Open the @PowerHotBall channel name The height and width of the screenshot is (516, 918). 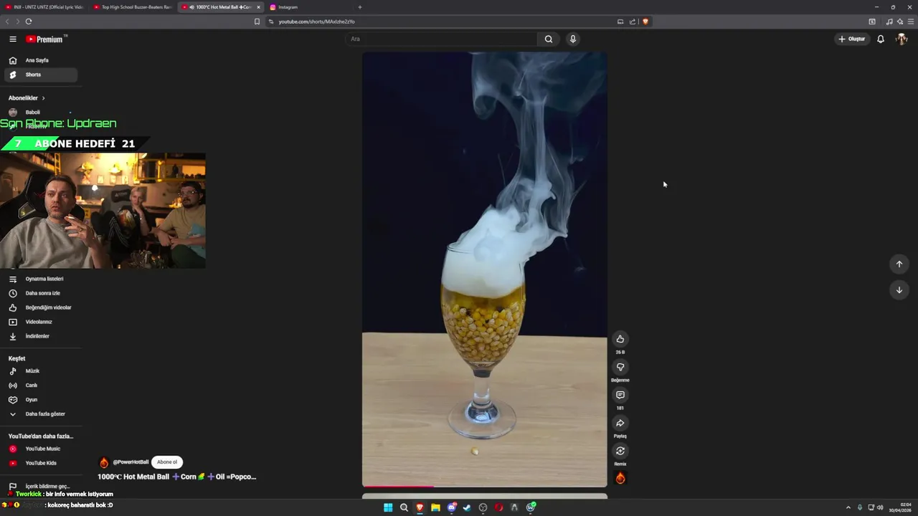pos(131,462)
